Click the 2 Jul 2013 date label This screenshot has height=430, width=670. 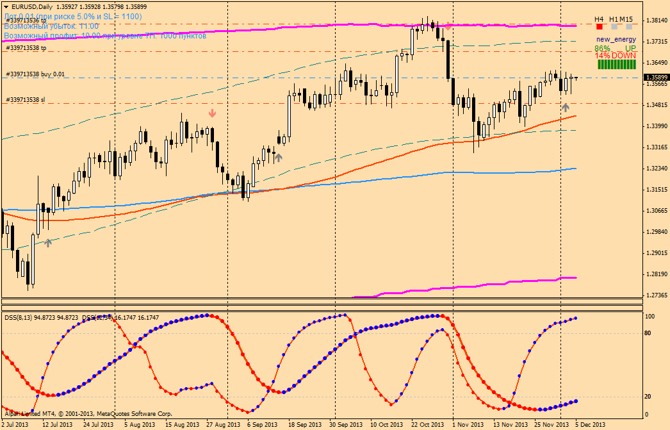pos(15,424)
